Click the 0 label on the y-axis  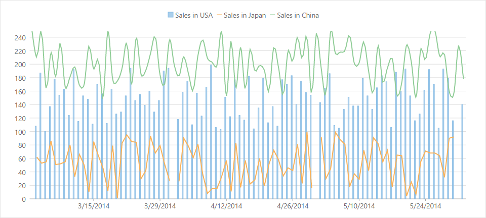(x=24, y=199)
